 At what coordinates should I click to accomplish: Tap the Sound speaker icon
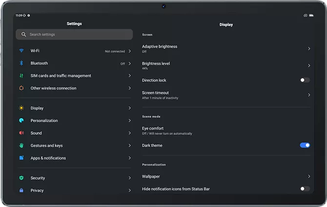point(21,133)
